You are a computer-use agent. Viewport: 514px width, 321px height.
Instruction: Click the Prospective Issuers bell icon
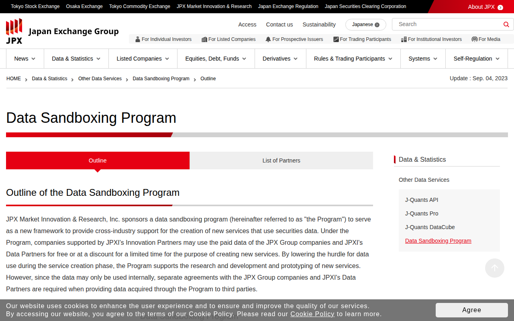coord(268,39)
